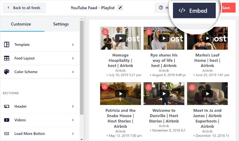
Task: Click the back arrow next to Back to all feeds
Action: coord(9,7)
